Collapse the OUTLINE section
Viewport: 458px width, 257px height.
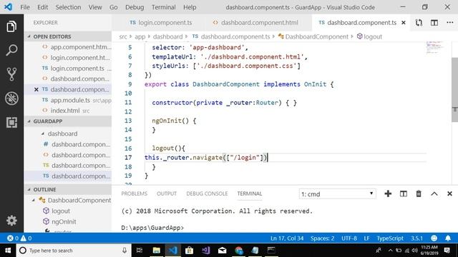pyautogui.click(x=29, y=189)
